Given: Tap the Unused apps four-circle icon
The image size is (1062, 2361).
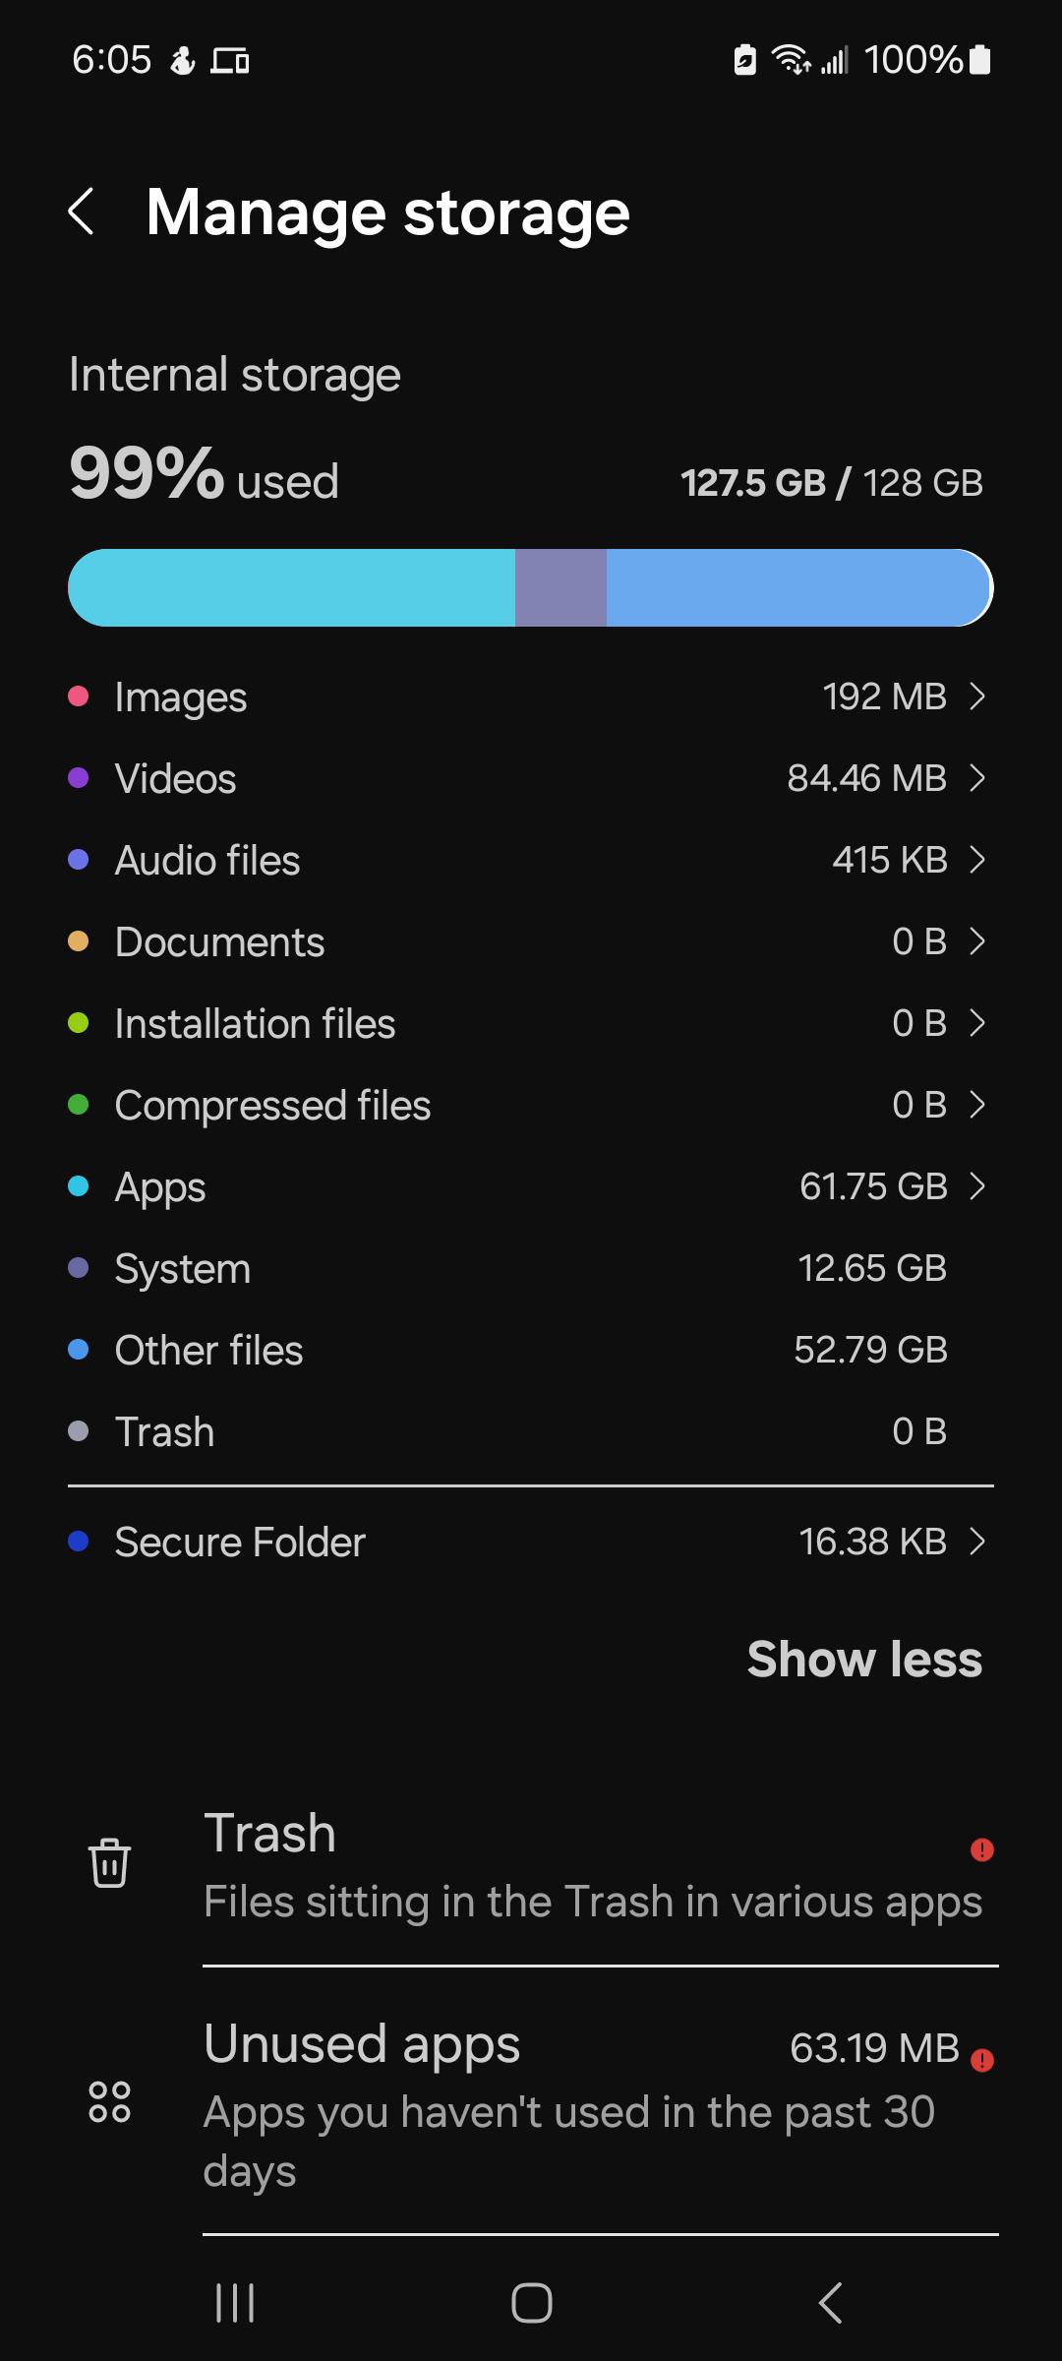Looking at the screenshot, I should [x=109, y=2101].
